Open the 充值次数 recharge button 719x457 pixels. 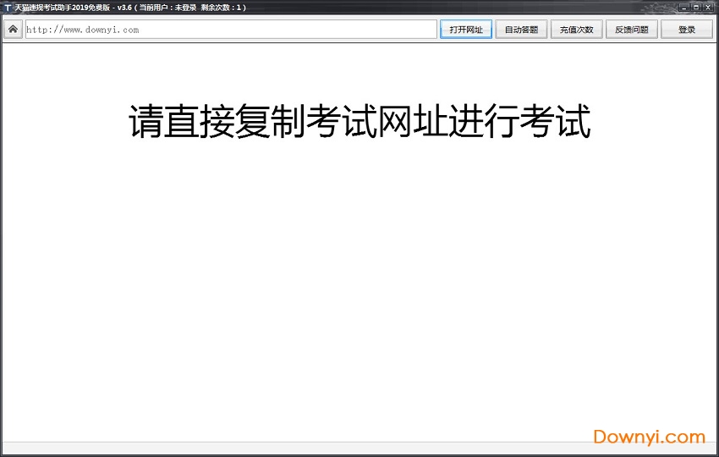click(576, 30)
